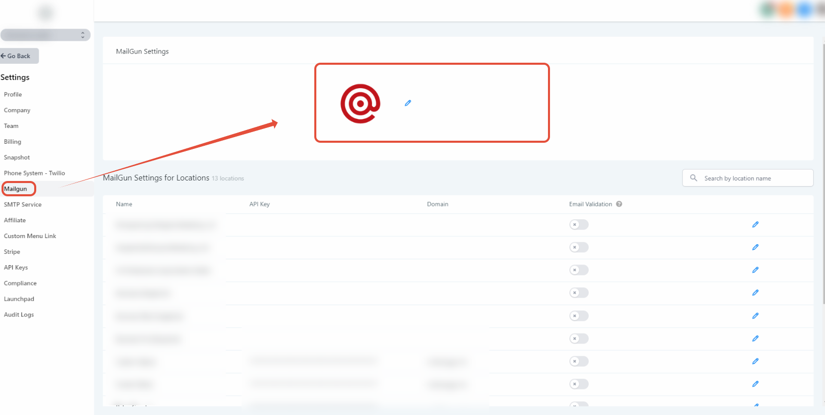Click the pencil icon in the eighth location row
The image size is (825, 415).
[755, 384]
